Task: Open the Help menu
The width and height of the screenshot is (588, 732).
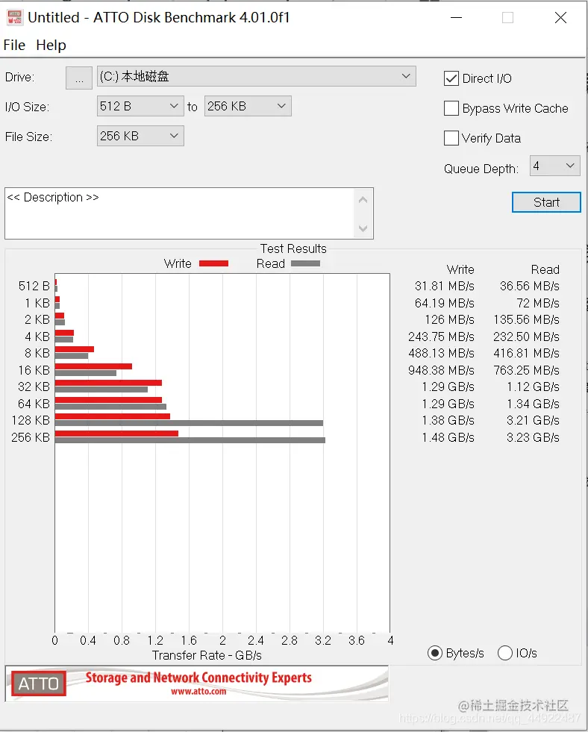Action: coord(51,46)
